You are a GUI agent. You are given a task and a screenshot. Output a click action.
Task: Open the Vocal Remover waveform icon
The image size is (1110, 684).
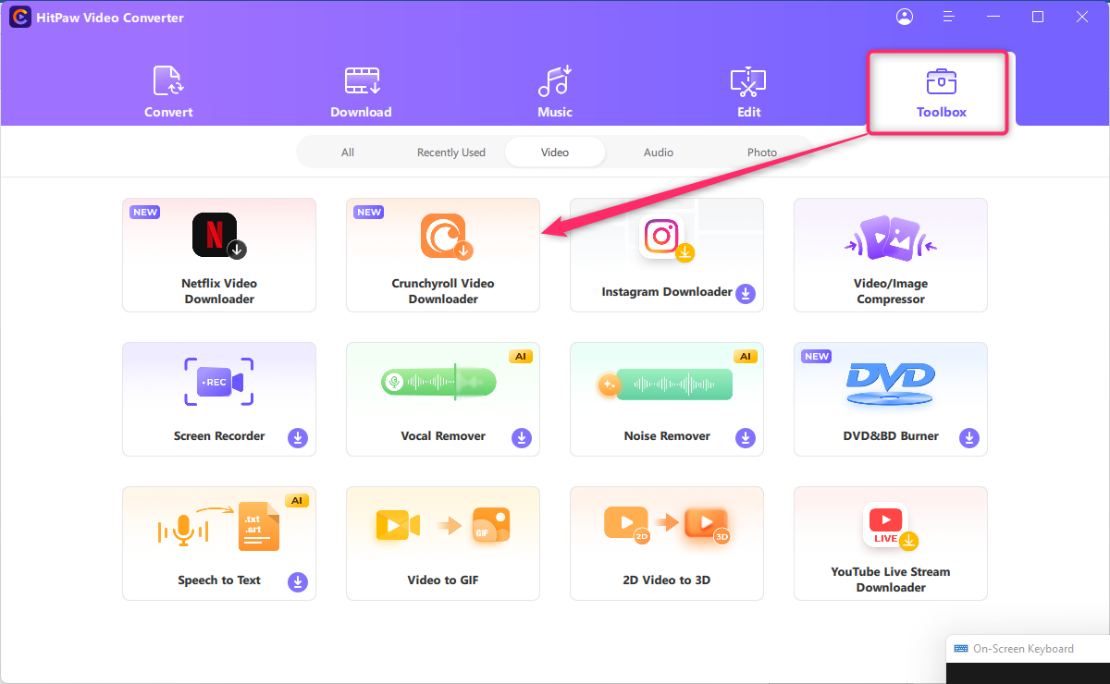click(x=439, y=382)
